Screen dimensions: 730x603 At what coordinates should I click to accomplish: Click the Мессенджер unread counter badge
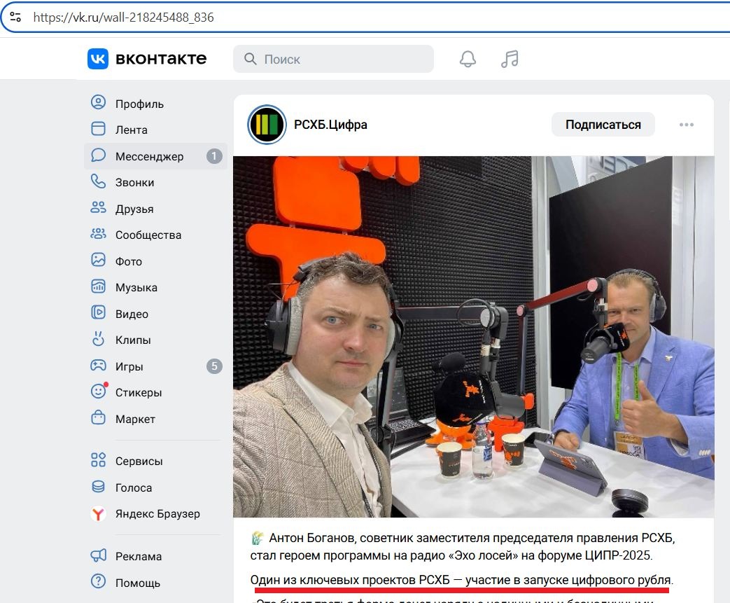coord(214,156)
